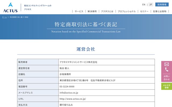This screenshot has width=172, height=107.
Task: Click the 店舗名 header cell
Action: pos(38,74)
